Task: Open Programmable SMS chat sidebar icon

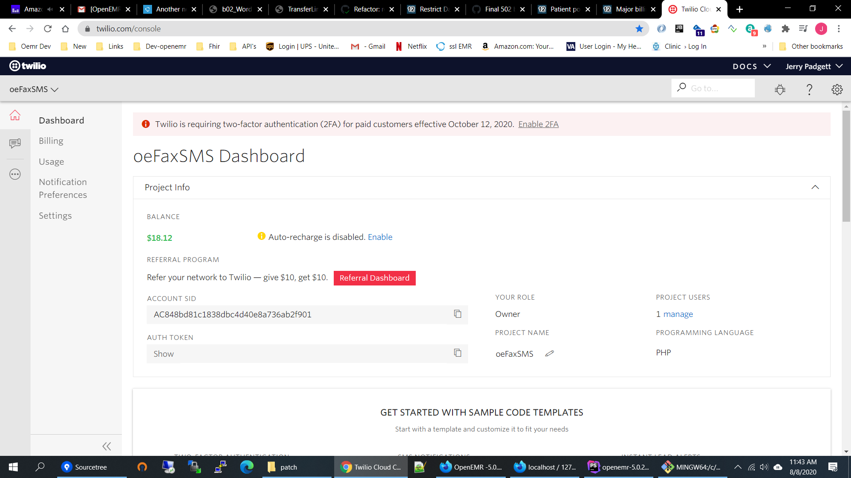Action: [x=15, y=143]
